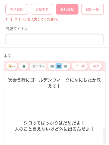Viewport: 109px width, 145px height.
Task: Click the 写真 photo insert button
Action: tap(96, 66)
